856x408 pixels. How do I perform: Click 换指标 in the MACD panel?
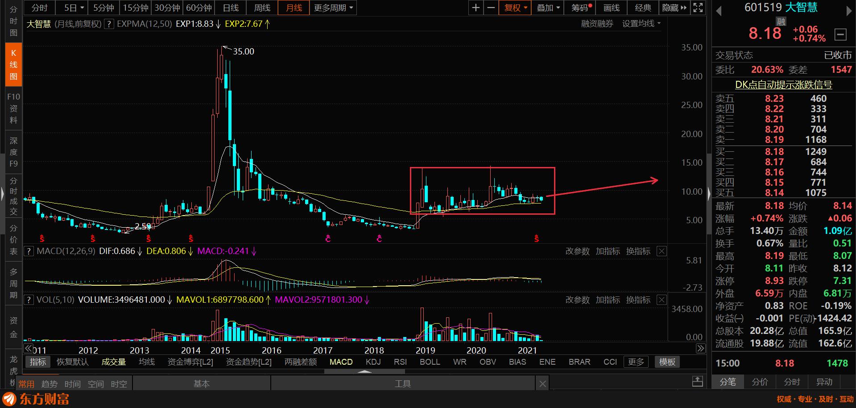coord(638,251)
